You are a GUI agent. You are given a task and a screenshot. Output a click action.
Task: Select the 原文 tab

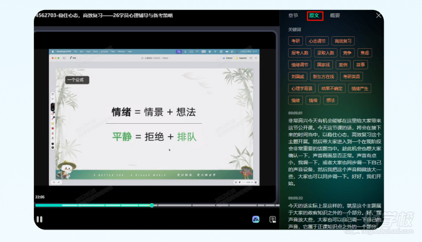click(314, 16)
